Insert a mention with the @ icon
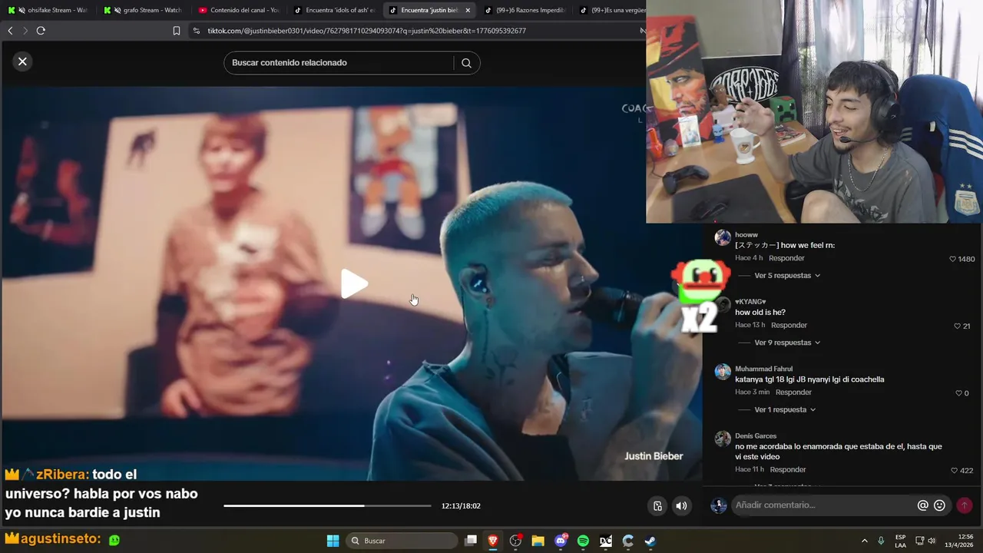The height and width of the screenshot is (553, 983). (923, 505)
